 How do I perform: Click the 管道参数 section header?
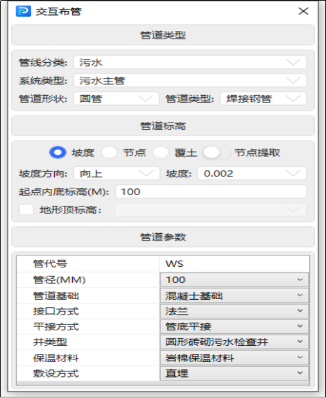[x=163, y=237]
